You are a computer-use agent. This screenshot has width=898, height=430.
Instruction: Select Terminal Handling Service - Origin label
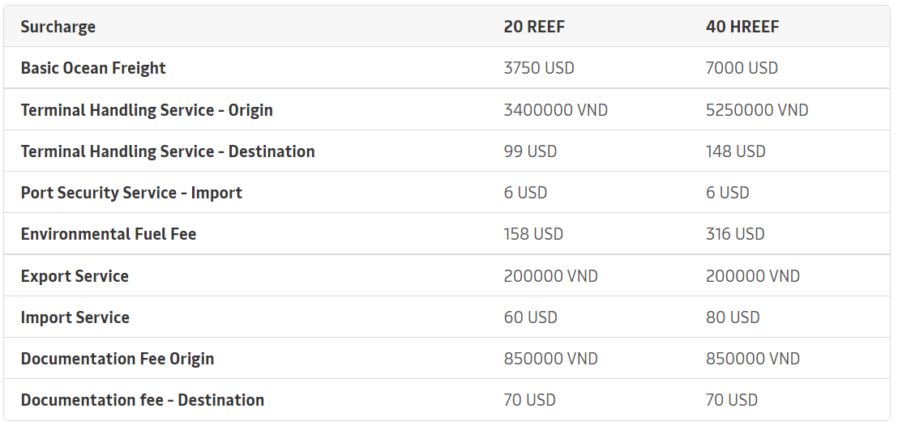pyautogui.click(x=147, y=110)
